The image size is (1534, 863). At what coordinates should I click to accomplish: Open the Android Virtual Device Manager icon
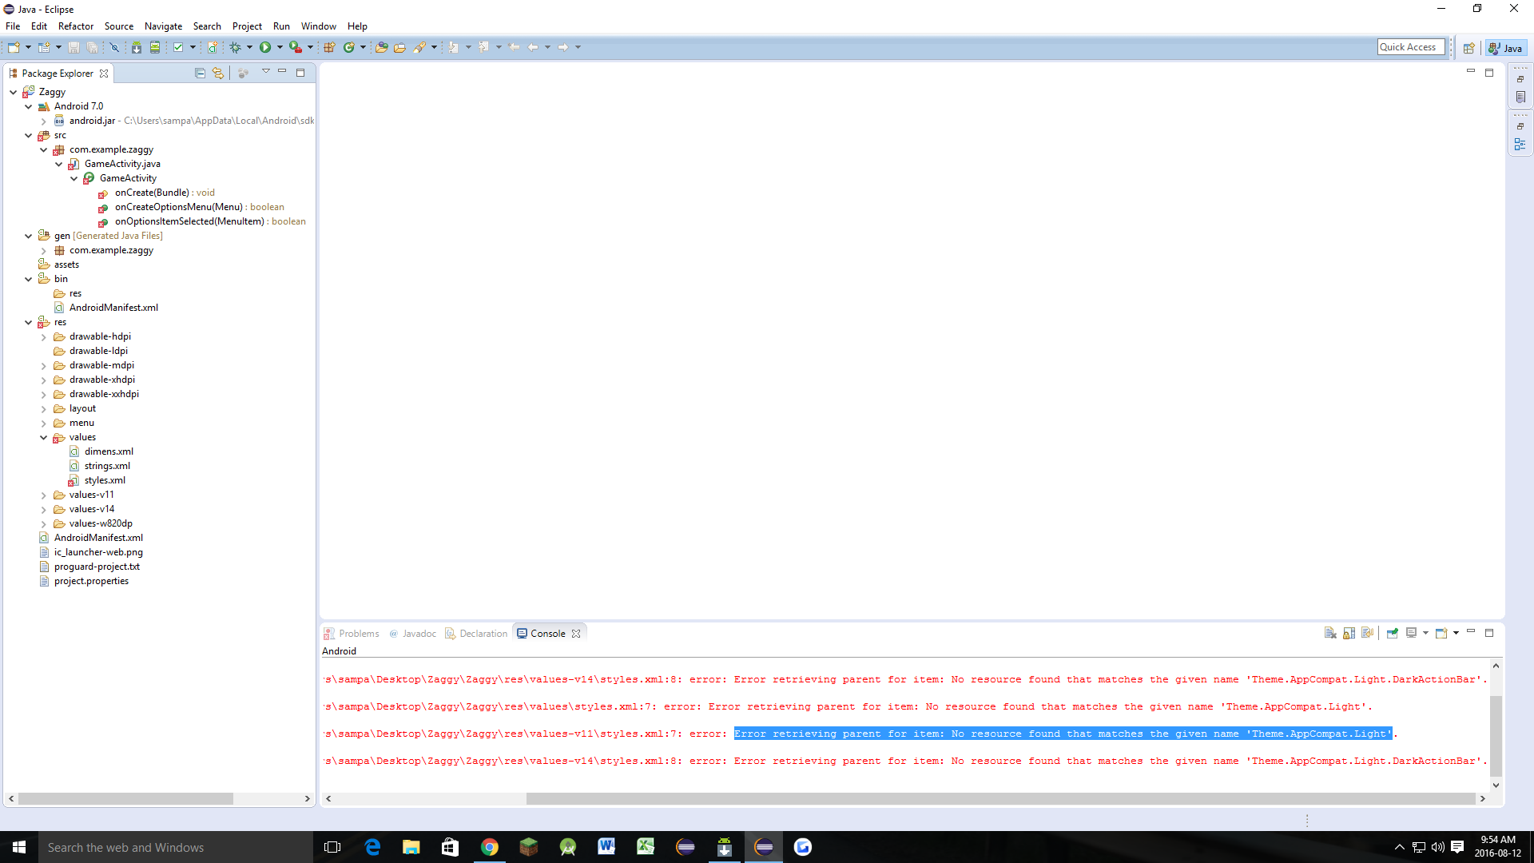pyautogui.click(x=155, y=48)
